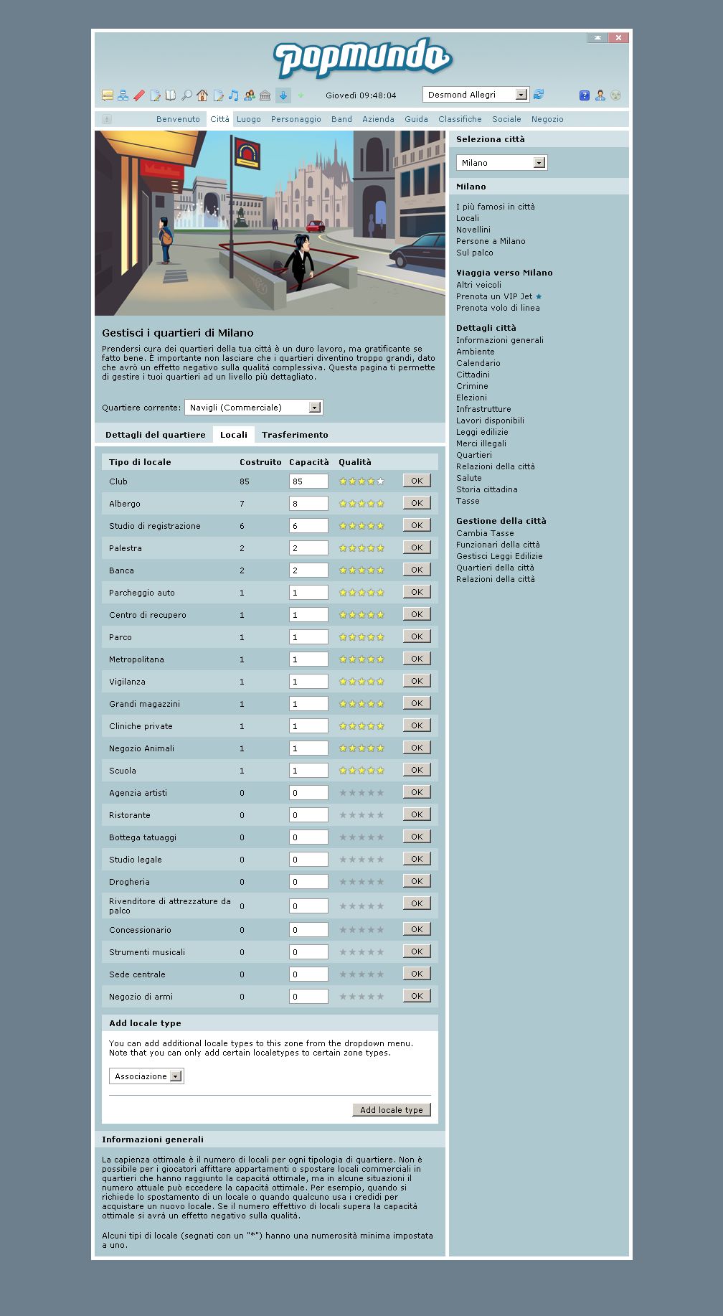Click the small green plus icon
The image size is (723, 1316).
coord(301,95)
